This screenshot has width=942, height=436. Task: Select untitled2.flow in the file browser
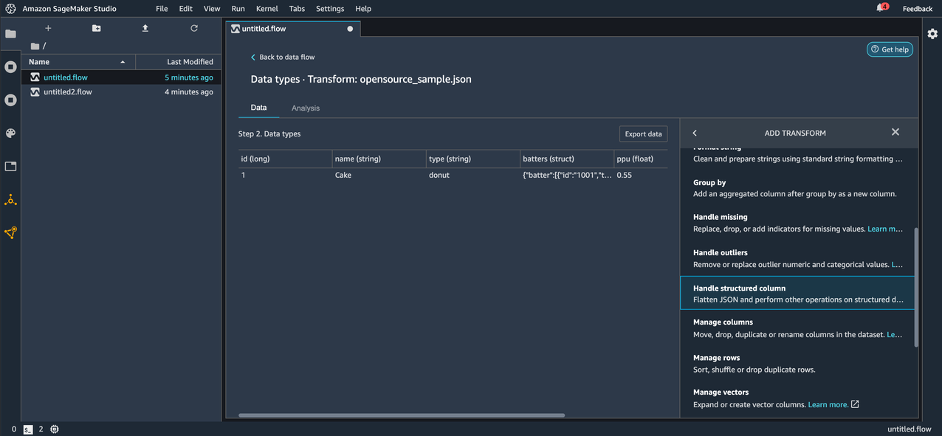point(121,92)
